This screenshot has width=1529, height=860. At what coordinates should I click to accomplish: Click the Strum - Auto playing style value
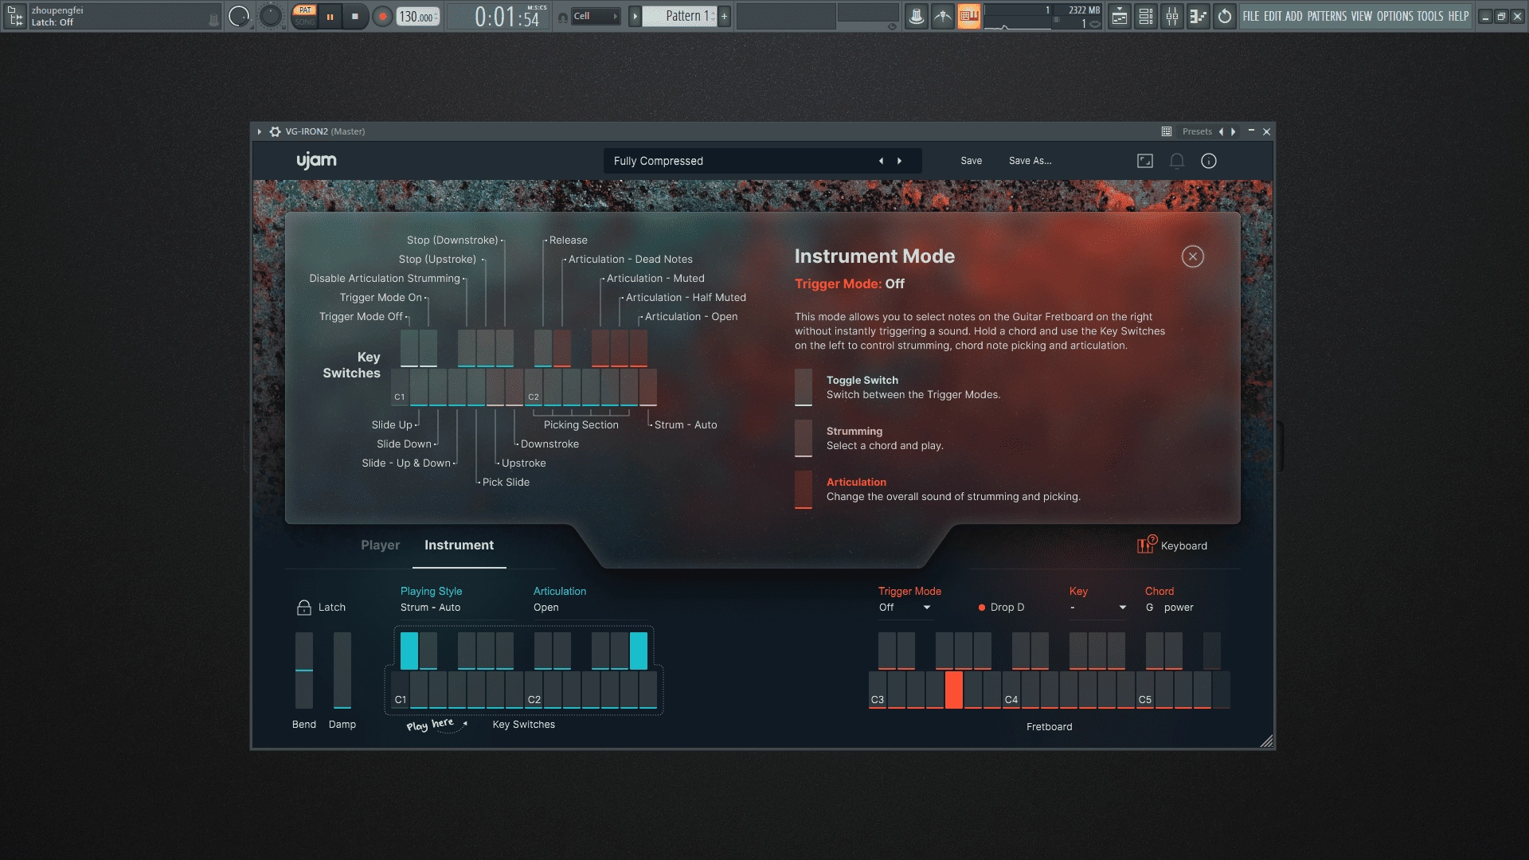430,608
